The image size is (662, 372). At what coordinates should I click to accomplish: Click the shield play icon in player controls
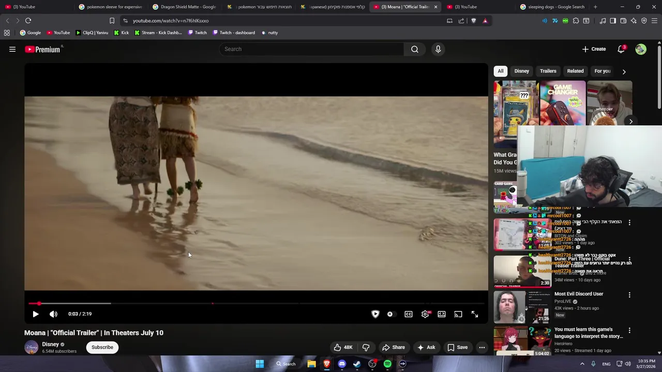click(375, 314)
